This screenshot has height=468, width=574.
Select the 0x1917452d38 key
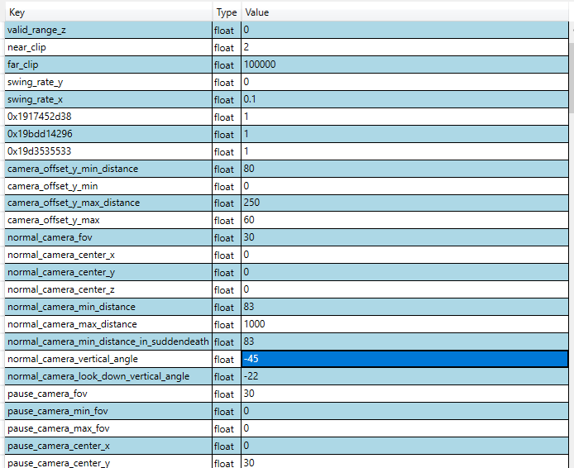[x=108, y=117]
